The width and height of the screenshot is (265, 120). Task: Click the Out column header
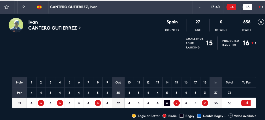[x=118, y=82]
